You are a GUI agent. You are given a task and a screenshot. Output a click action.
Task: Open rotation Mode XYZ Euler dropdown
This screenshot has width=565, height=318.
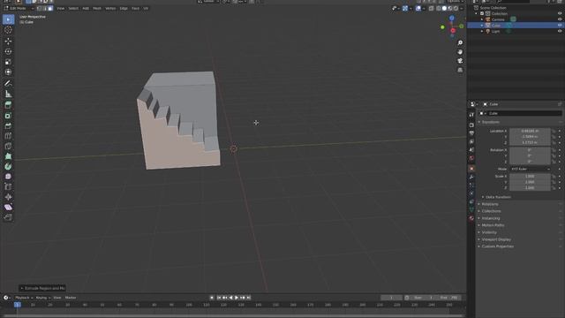tap(530, 169)
